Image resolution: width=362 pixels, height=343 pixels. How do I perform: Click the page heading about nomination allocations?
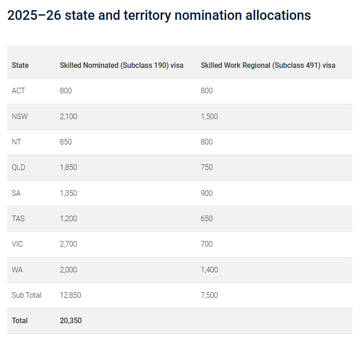(x=159, y=16)
